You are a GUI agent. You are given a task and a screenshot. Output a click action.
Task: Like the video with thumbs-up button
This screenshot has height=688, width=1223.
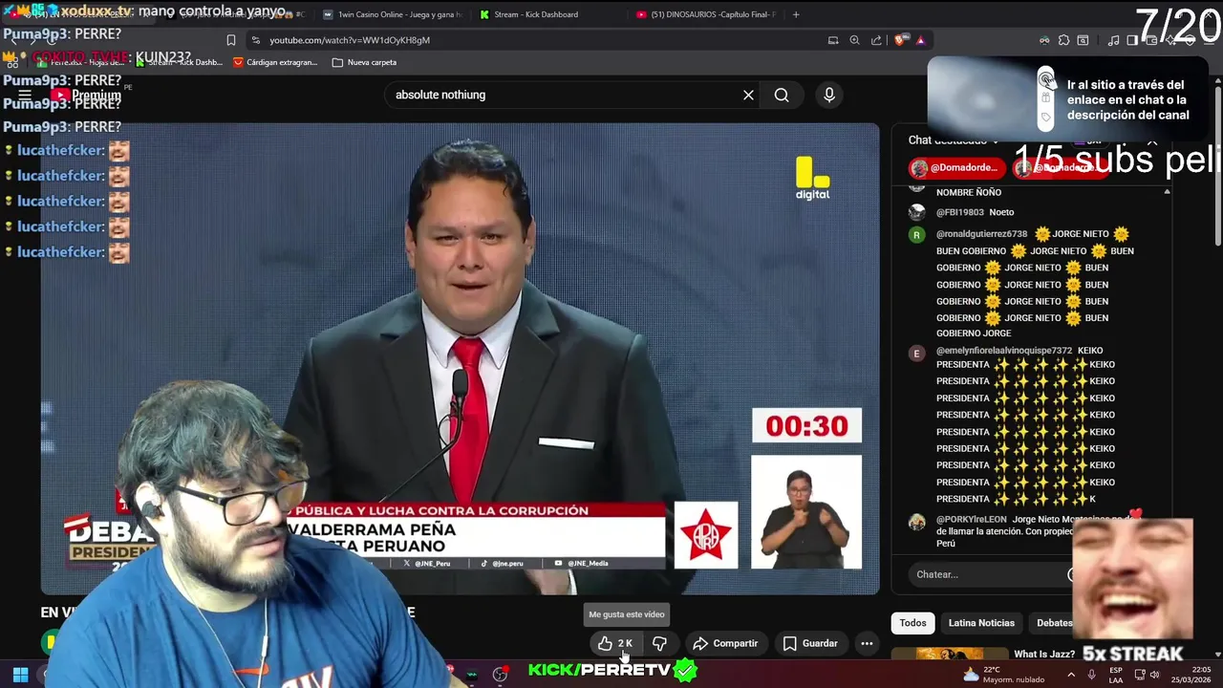[x=614, y=643]
